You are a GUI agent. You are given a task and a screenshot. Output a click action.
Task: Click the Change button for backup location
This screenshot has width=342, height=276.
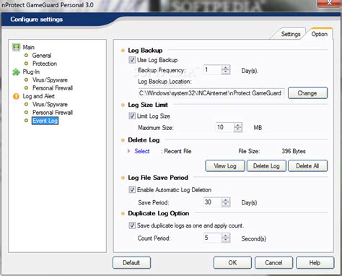click(307, 93)
